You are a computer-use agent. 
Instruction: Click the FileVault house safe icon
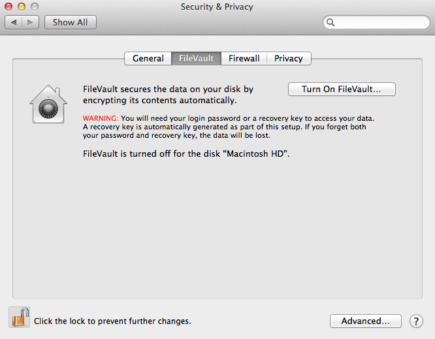[48, 104]
